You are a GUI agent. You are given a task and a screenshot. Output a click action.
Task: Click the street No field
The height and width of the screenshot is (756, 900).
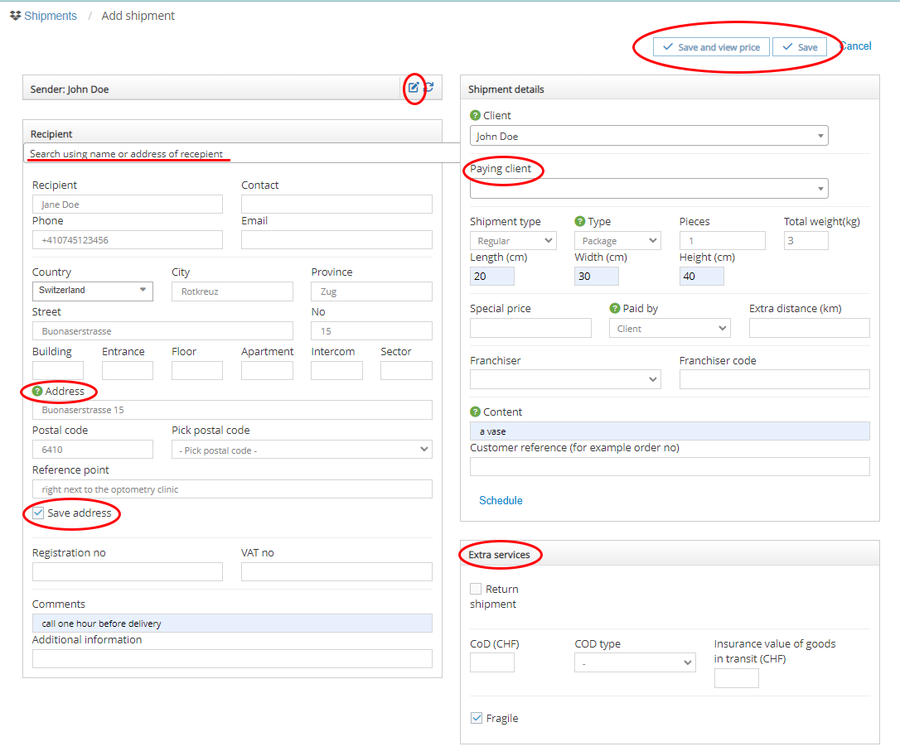click(371, 331)
